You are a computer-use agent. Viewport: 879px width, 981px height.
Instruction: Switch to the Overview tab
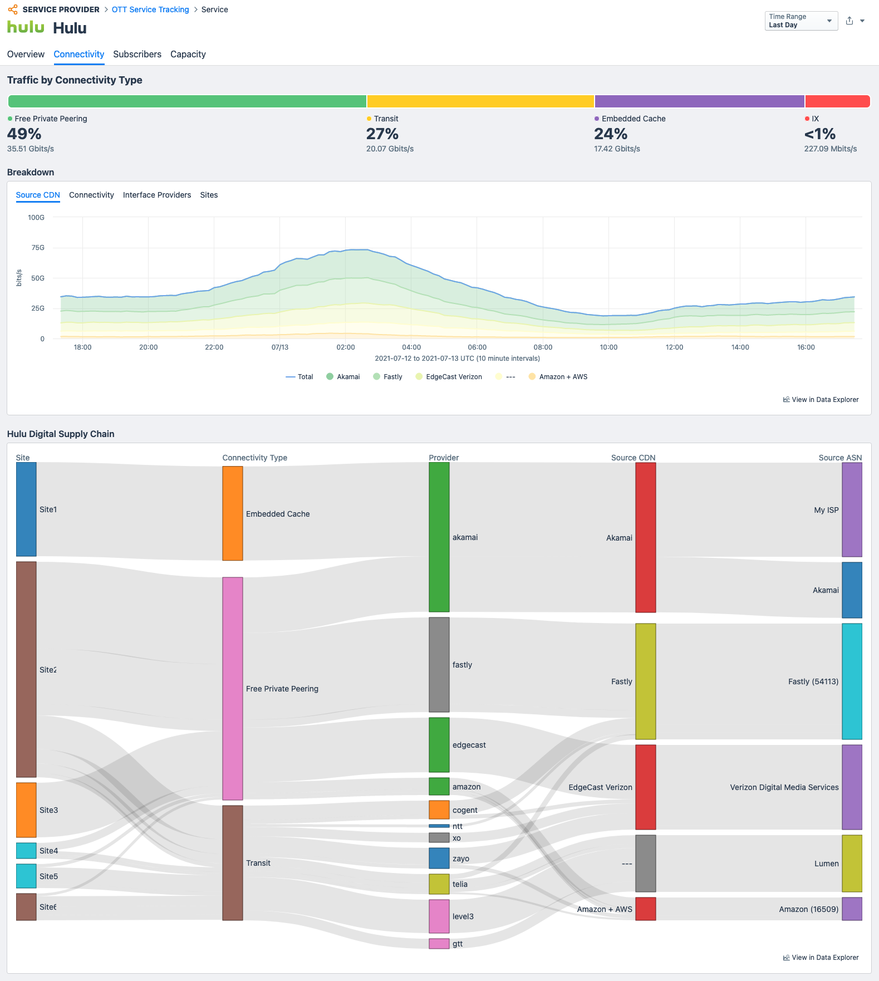(x=26, y=54)
